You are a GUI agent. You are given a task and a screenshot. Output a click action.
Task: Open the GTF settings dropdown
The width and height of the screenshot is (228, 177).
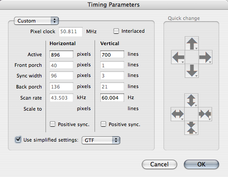(101, 140)
